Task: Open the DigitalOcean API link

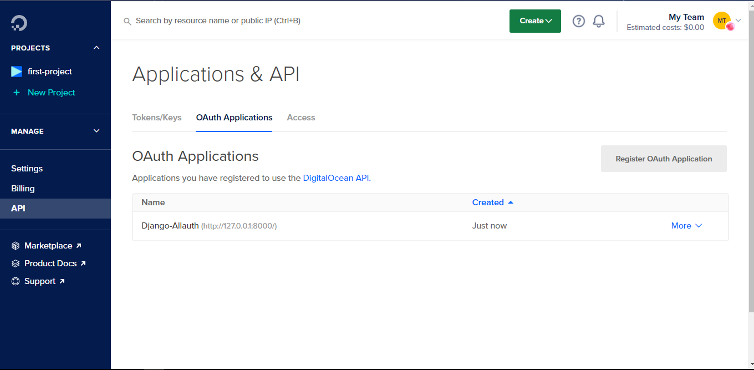Action: tap(336, 178)
